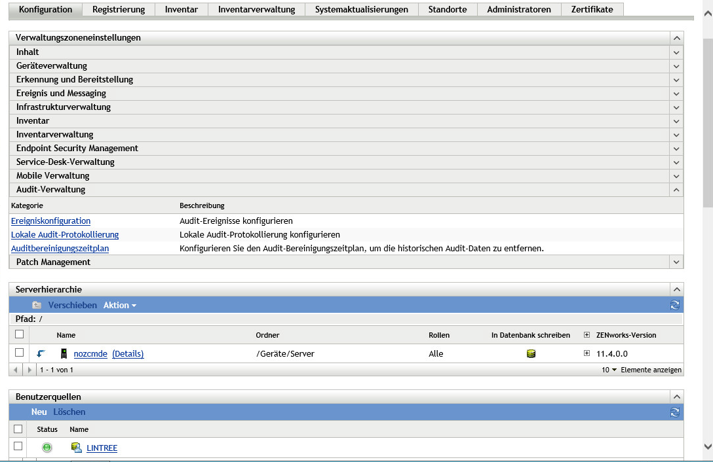Click the user source icon next to LINTREE

77,448
